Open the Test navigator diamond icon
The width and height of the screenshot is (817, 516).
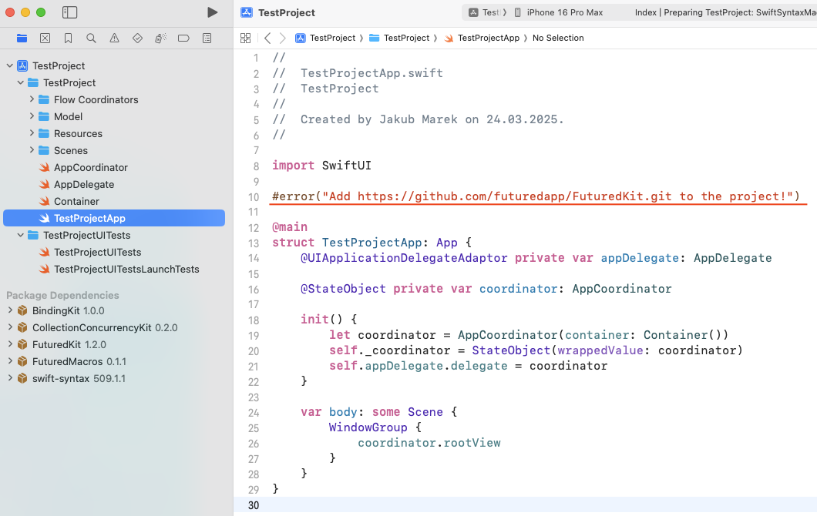coord(137,38)
